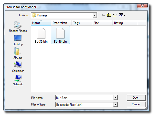The width and height of the screenshot is (153, 115).
Task: Browse the Network location
Action: tap(18, 80)
